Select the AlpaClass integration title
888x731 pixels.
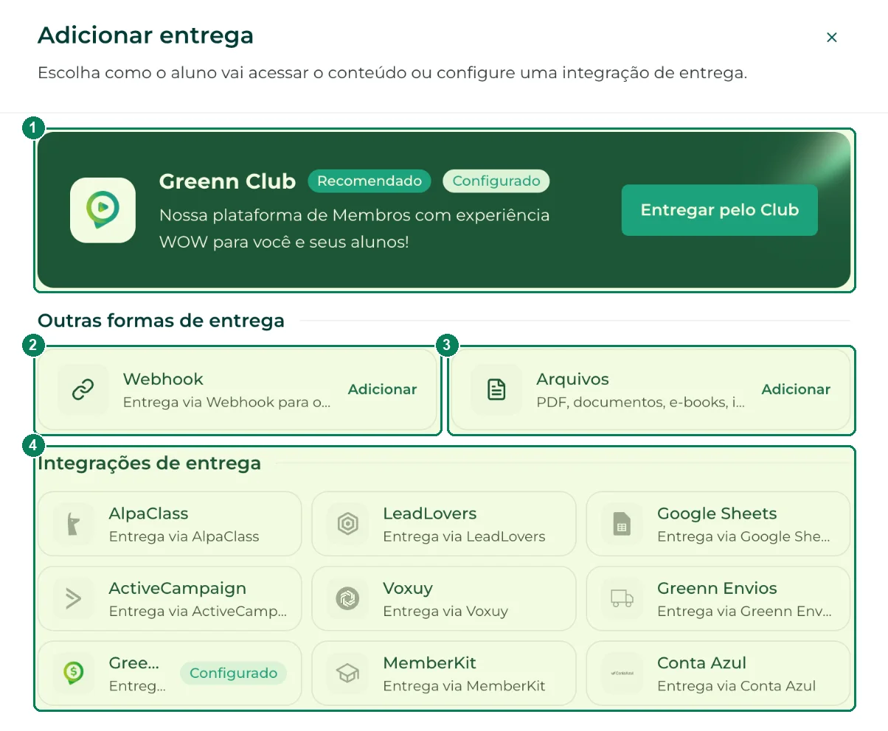click(x=148, y=514)
